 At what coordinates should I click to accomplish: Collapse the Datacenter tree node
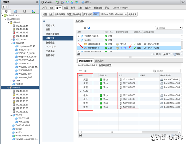pyautogui.click(x=5, y=19)
